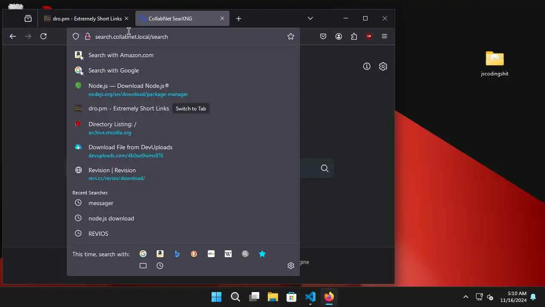545x307 pixels.
Task: Click the SearXNG magnifier search button
Action: tap(325, 168)
